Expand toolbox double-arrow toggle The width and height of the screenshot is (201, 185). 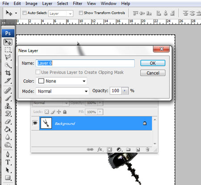click(3, 23)
